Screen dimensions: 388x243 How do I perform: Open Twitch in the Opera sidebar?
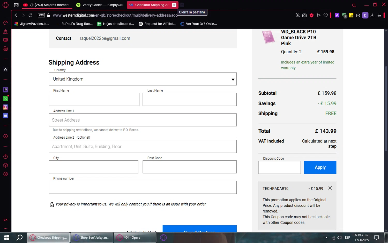click(x=5, y=90)
